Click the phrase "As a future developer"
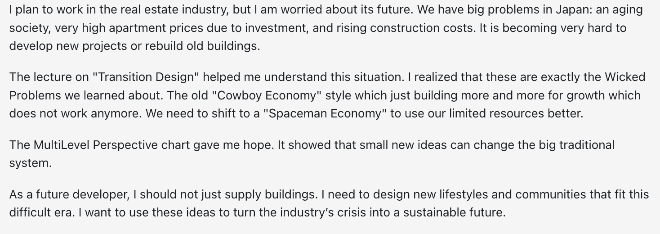 [69, 194]
